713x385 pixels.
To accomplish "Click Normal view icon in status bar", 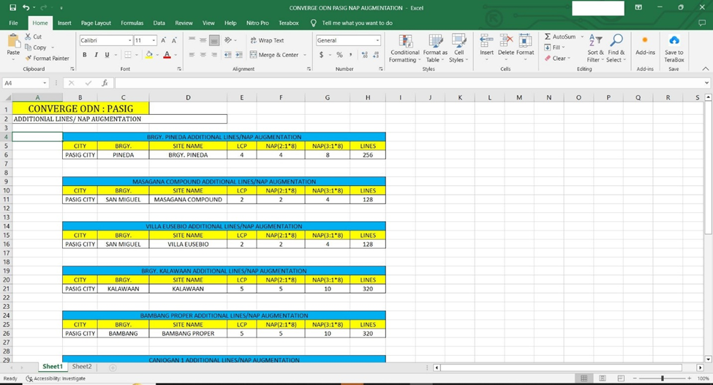I will (x=584, y=378).
